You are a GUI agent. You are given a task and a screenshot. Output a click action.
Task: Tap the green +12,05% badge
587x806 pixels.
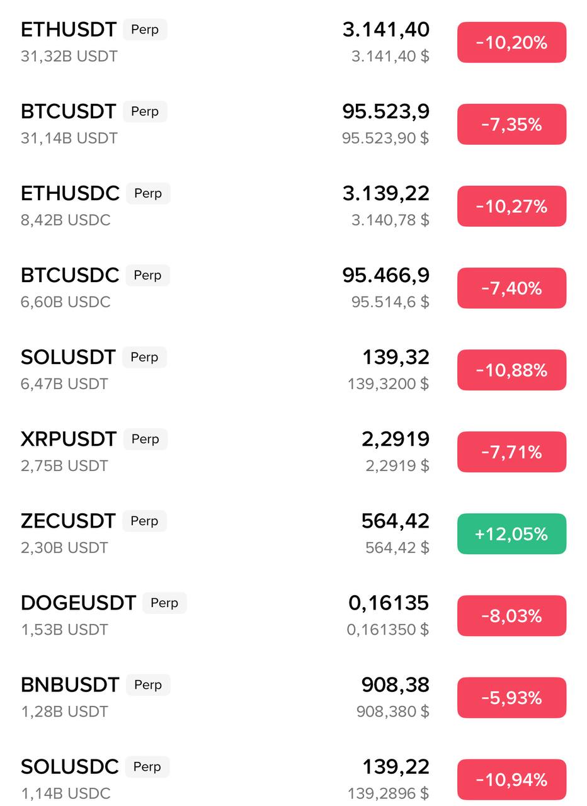[x=511, y=534]
